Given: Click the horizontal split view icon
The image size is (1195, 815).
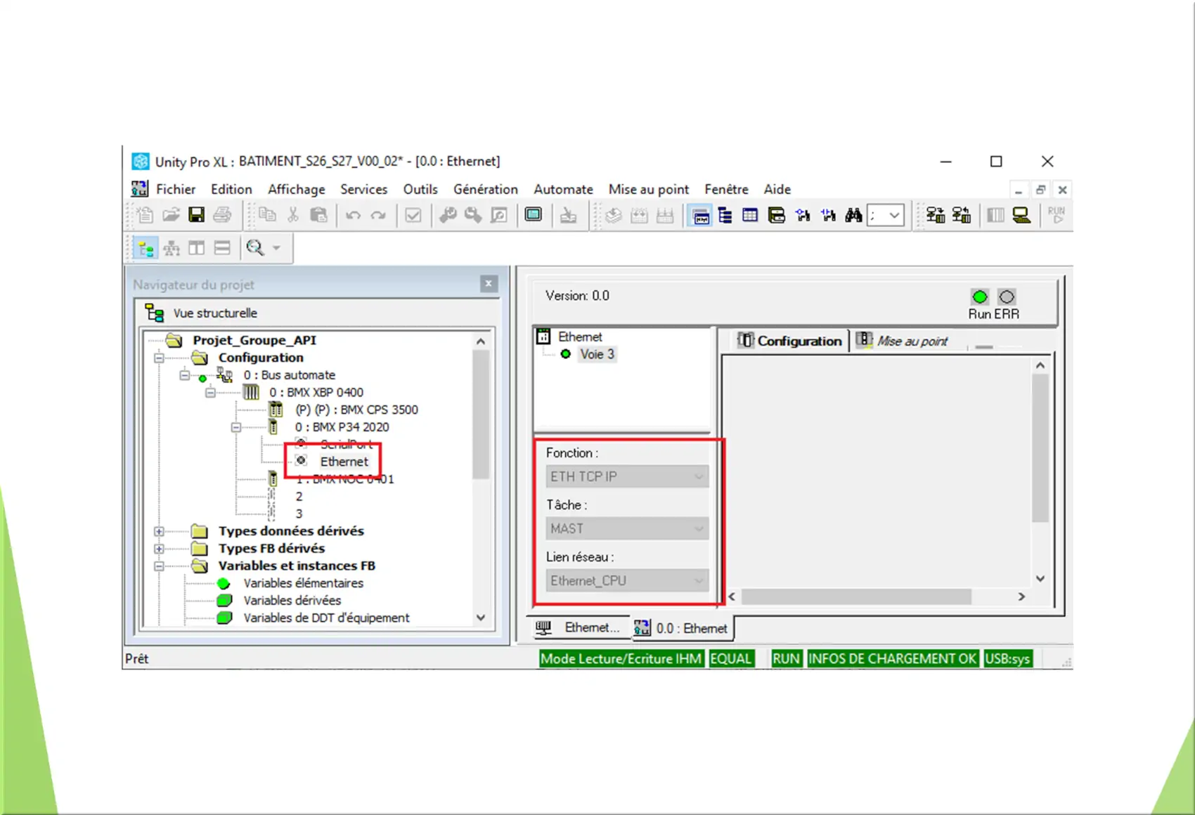Looking at the screenshot, I should (x=222, y=248).
